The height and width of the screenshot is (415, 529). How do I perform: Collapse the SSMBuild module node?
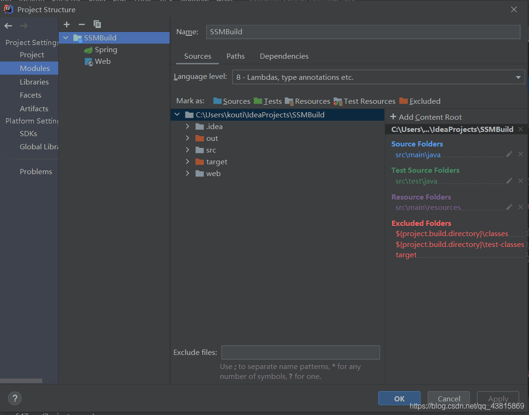pyautogui.click(x=66, y=38)
